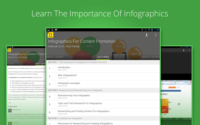The height and width of the screenshot is (125, 200).
Task: Select ABOUT COURSE tab in left screen
Action: tap(40, 64)
